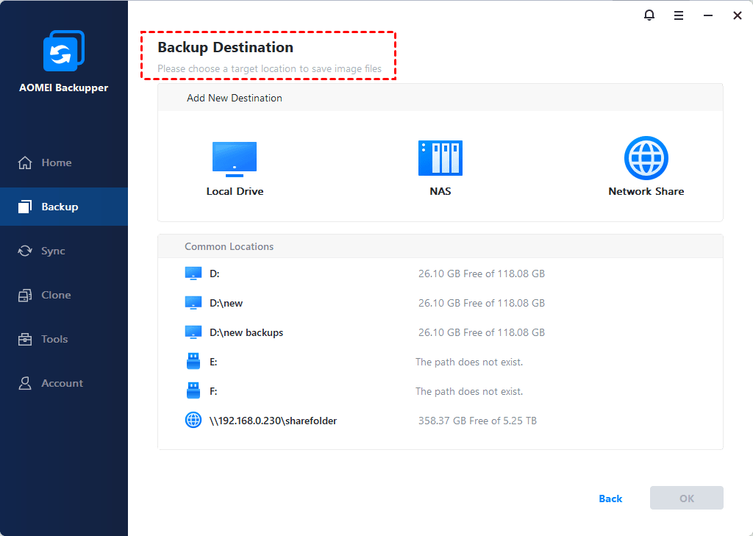
Task: Select the \\192.168.0.230\sharefolder location
Action: pyautogui.click(x=272, y=420)
